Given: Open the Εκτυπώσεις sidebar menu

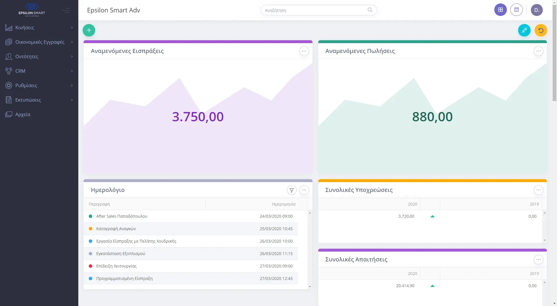Looking at the screenshot, I should (39, 100).
